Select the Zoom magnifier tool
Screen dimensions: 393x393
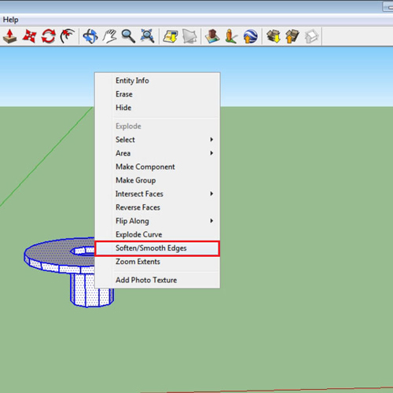click(x=128, y=36)
